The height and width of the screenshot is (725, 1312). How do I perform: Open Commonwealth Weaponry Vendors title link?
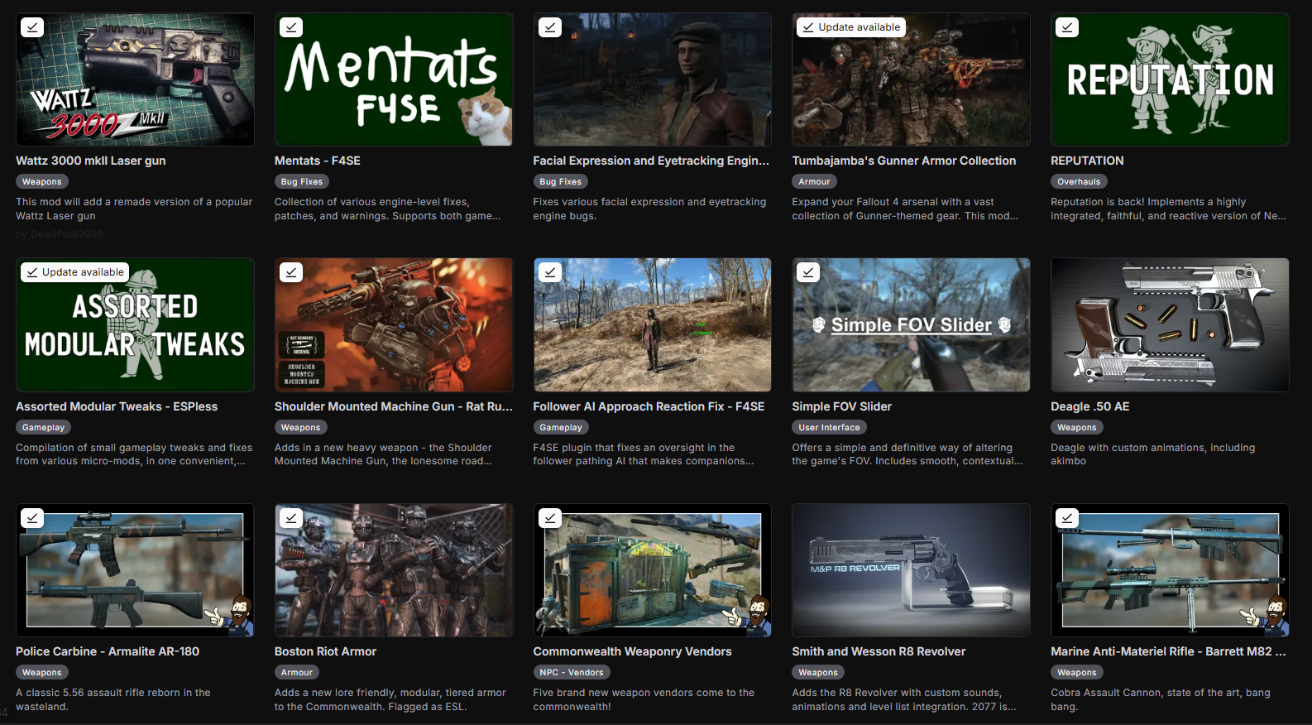click(x=633, y=651)
